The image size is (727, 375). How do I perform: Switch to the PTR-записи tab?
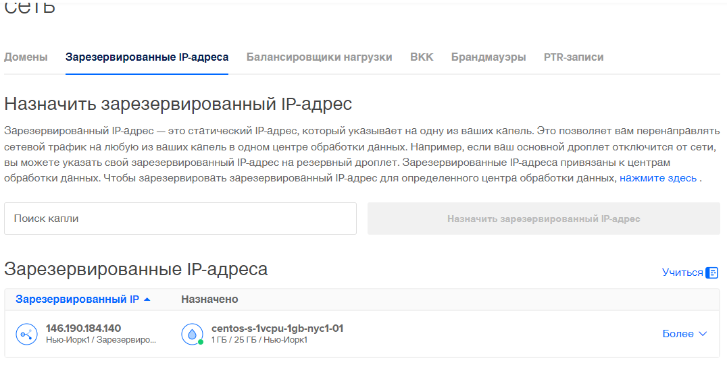tap(574, 57)
